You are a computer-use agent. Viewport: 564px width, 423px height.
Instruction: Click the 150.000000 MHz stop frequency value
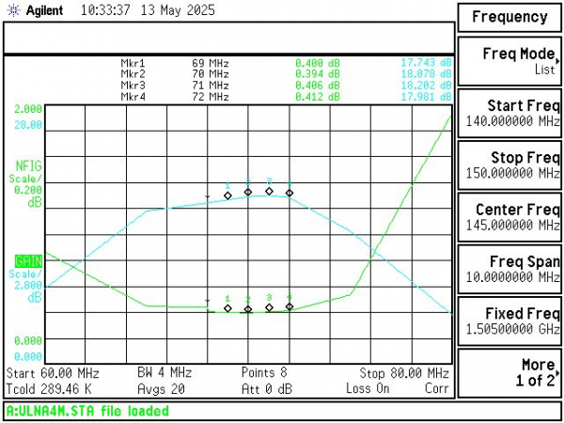click(x=513, y=173)
